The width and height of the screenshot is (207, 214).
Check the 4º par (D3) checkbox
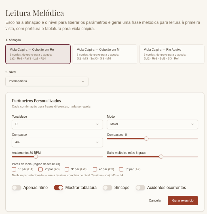click(x=95, y=169)
